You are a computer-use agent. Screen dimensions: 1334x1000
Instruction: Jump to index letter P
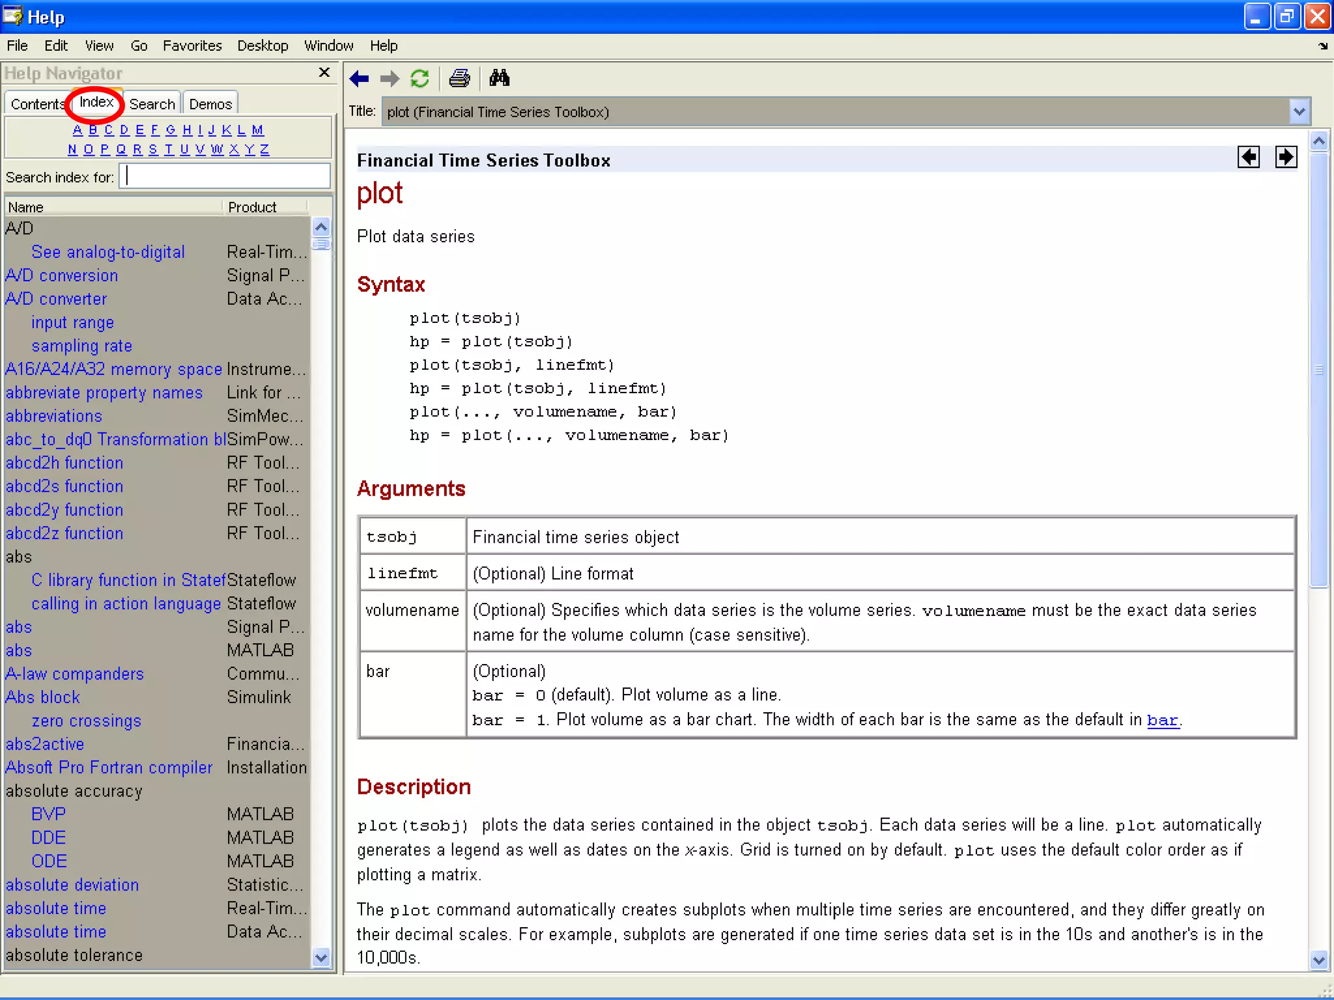(104, 149)
